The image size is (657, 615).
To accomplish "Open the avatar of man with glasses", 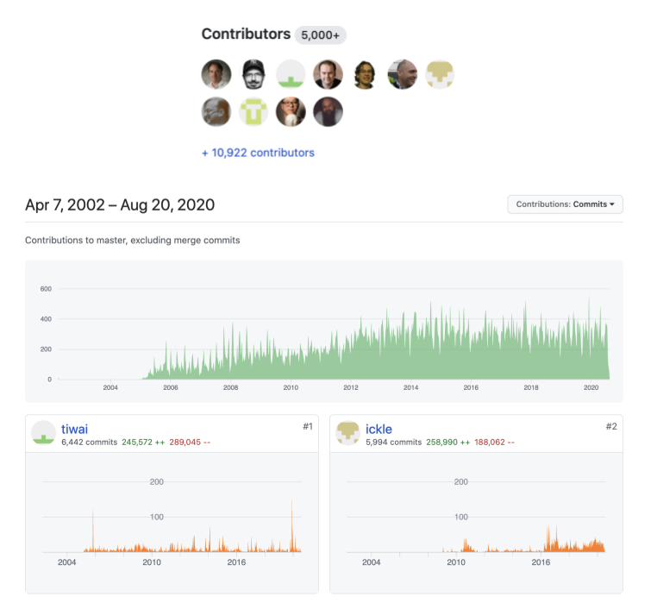I will (291, 111).
